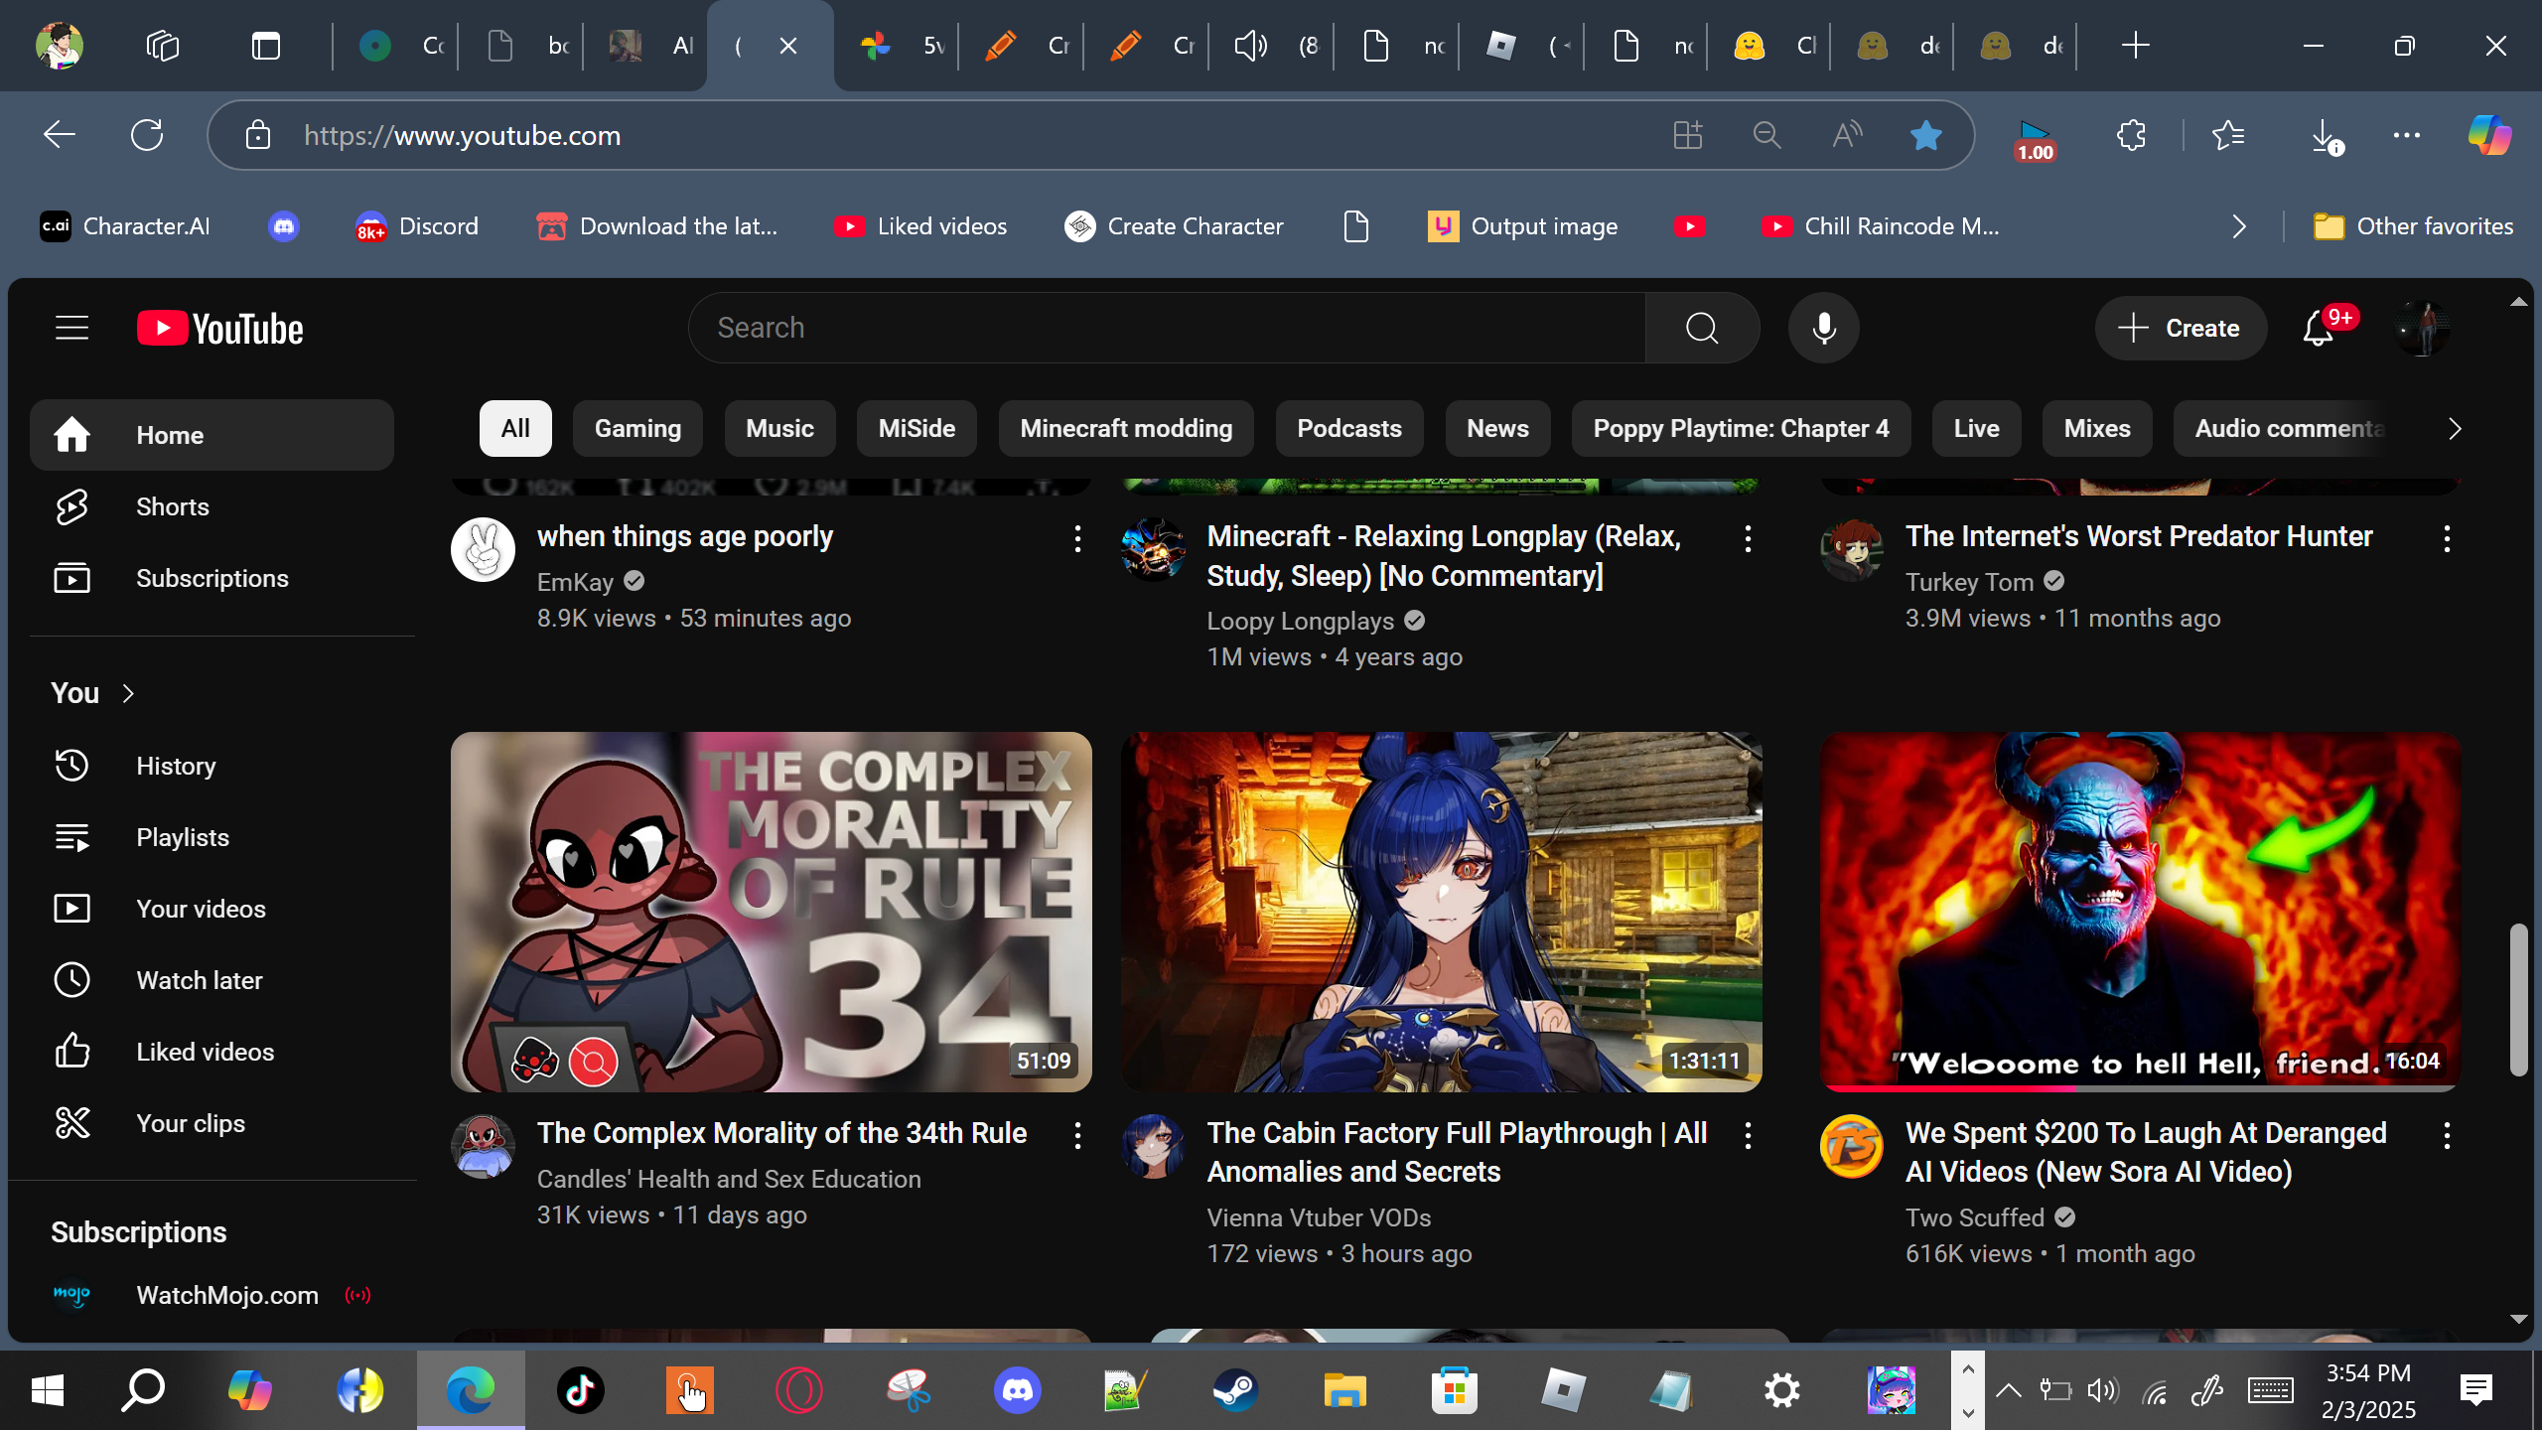This screenshot has height=1430, width=2542.
Task: Open the system volume tray icon
Action: click(2103, 1390)
